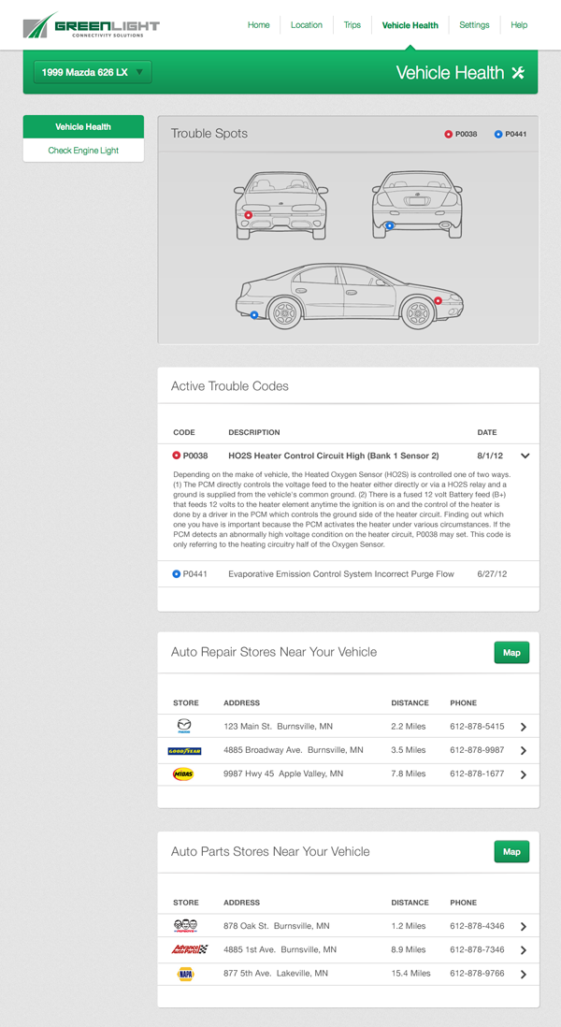
Task: Go to the Home nav item
Action: pos(259,25)
